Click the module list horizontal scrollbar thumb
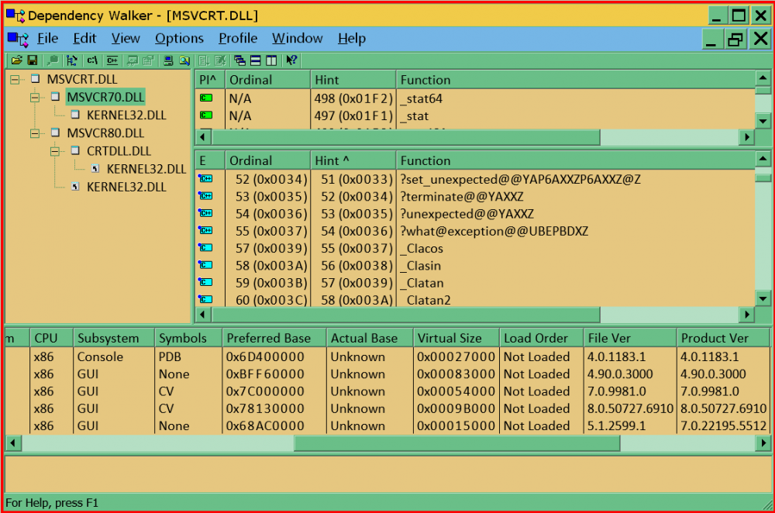This screenshot has height=513, width=775. click(x=456, y=442)
